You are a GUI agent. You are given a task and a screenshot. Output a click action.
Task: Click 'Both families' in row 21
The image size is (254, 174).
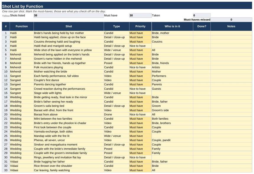[x=172, y=119]
